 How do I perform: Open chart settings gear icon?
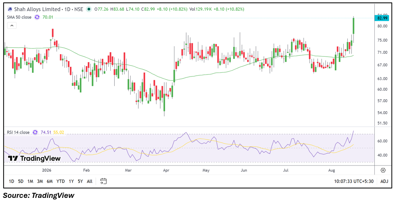383,170
